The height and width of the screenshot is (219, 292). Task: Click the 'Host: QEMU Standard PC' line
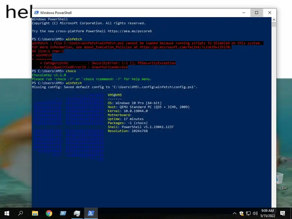[149, 107]
